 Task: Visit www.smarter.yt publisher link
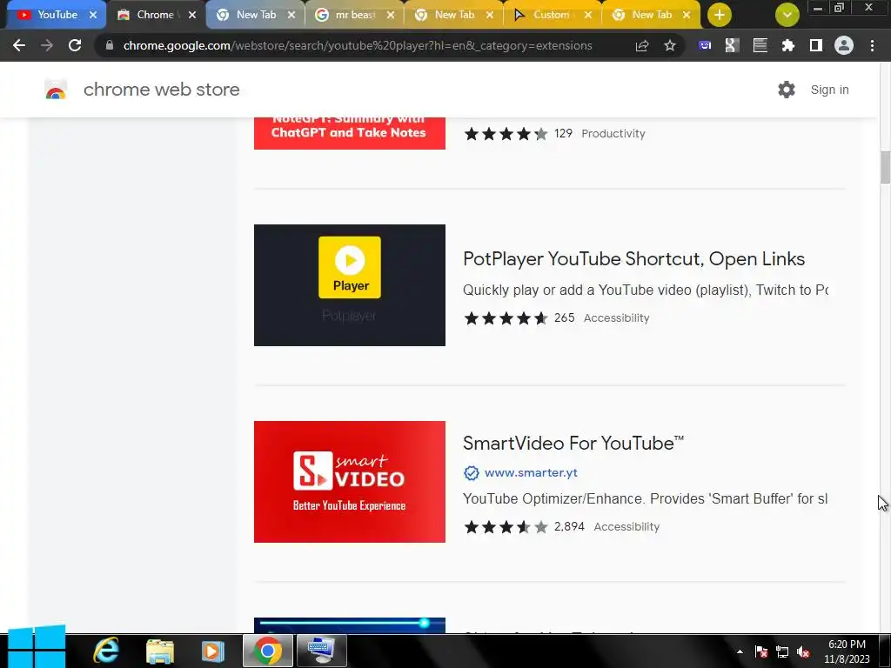pyautogui.click(x=531, y=472)
